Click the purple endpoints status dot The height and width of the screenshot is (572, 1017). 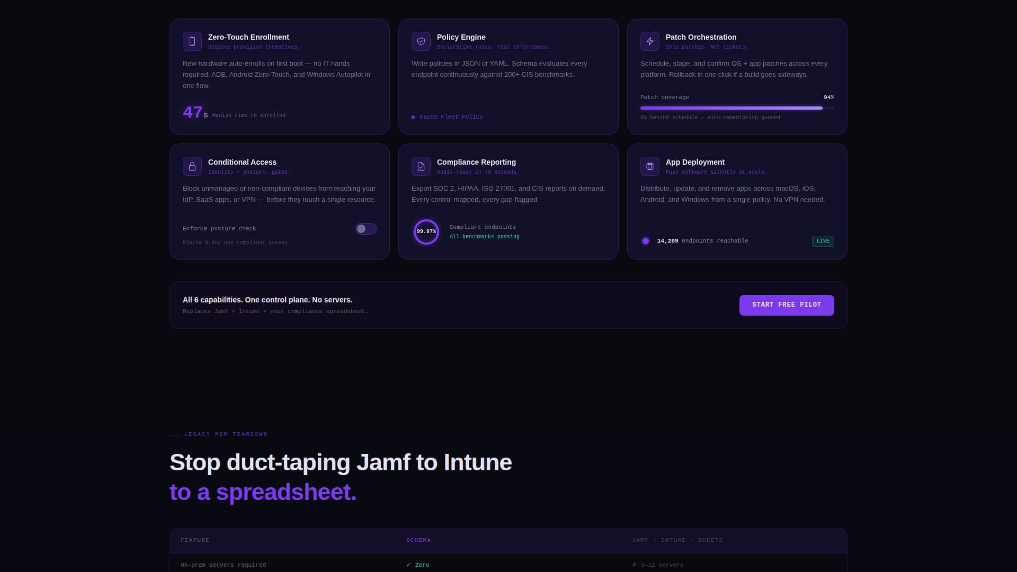[x=646, y=241]
